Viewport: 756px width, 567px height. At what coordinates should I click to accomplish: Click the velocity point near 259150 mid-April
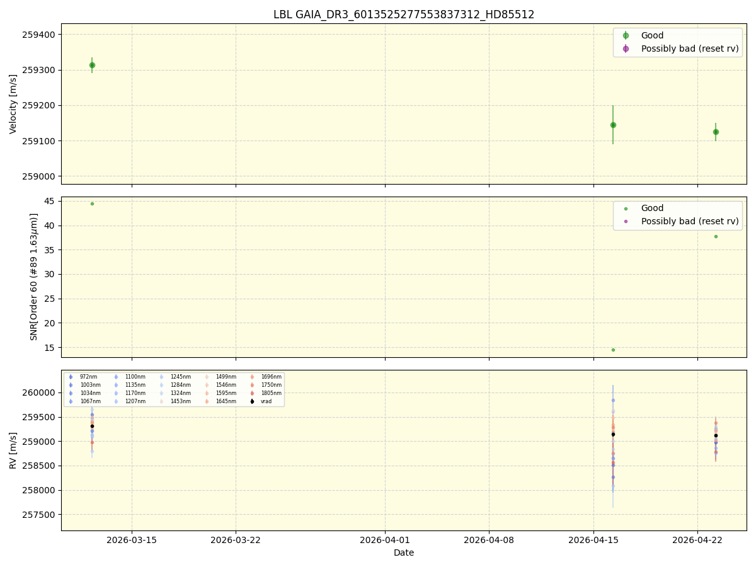[613, 125]
